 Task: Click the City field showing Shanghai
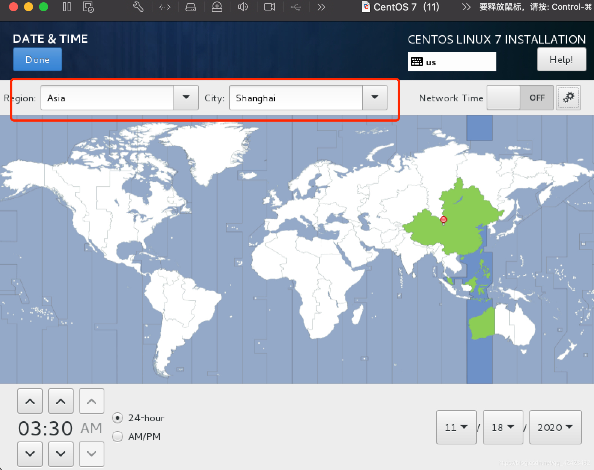[296, 98]
